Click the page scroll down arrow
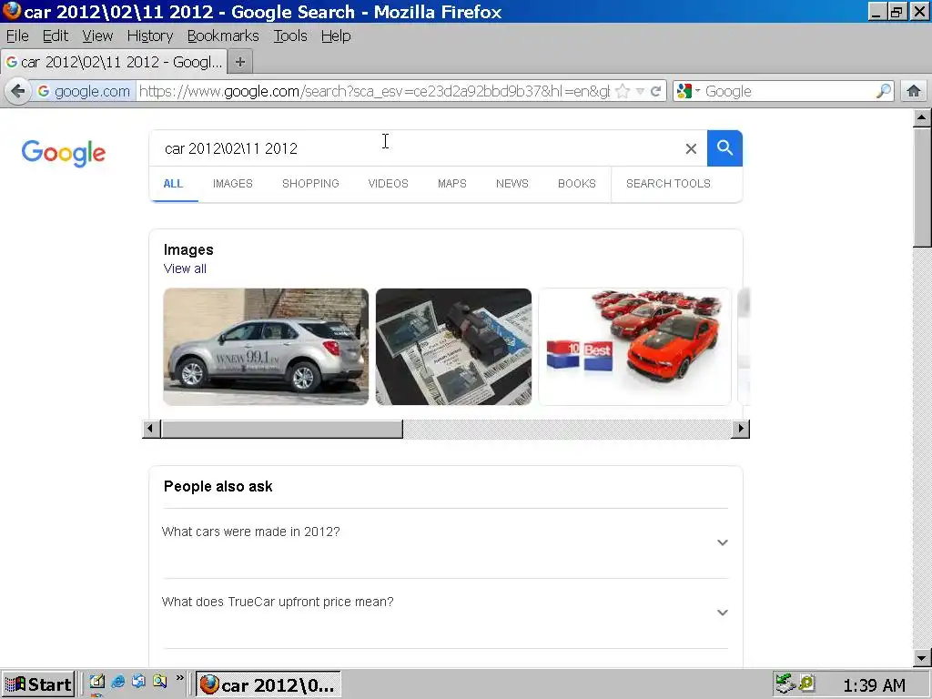Viewport: 932px width, 699px height. (922, 657)
